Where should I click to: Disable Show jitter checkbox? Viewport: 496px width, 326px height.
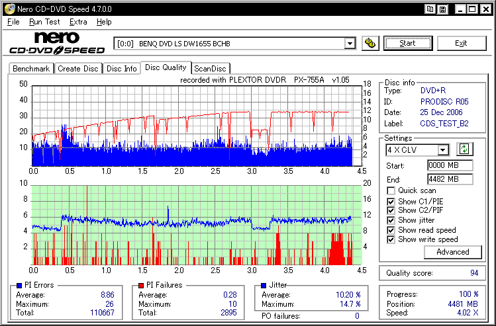[391, 220]
